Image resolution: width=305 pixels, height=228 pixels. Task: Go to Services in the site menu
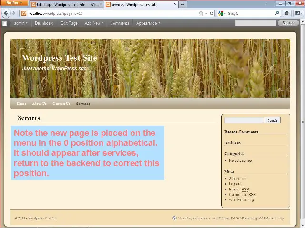tap(83, 104)
